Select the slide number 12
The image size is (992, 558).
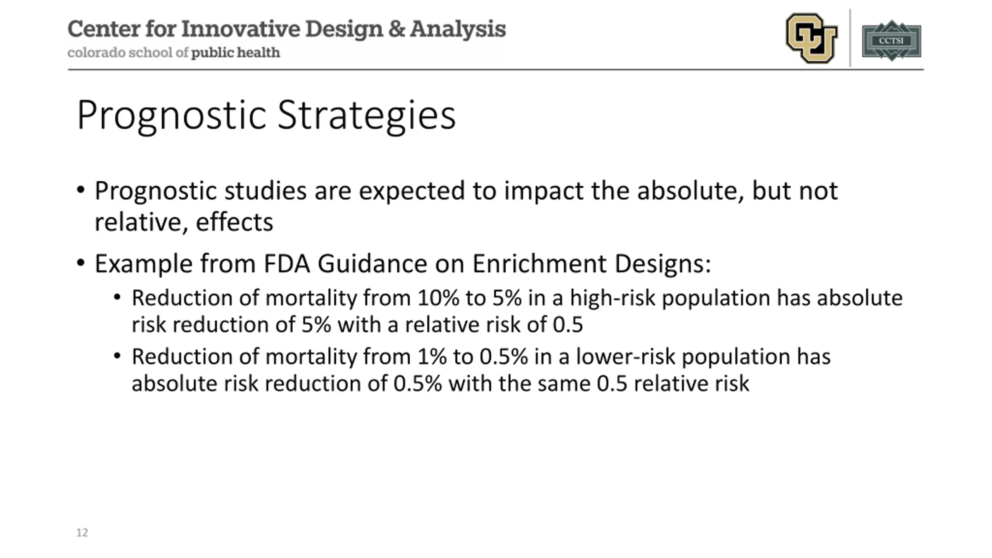pos(82,532)
